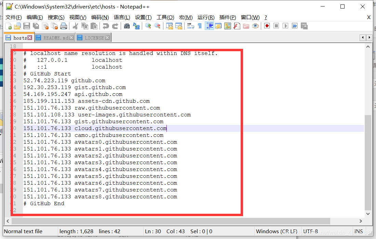
Task: Toggle the indent guide button
Action: click(209, 26)
